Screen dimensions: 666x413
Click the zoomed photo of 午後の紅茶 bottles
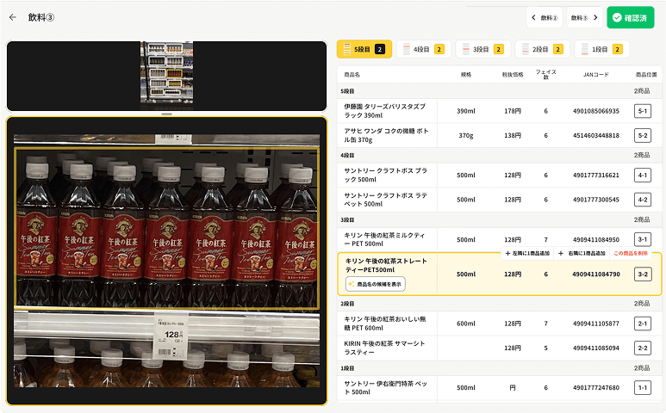(166, 261)
